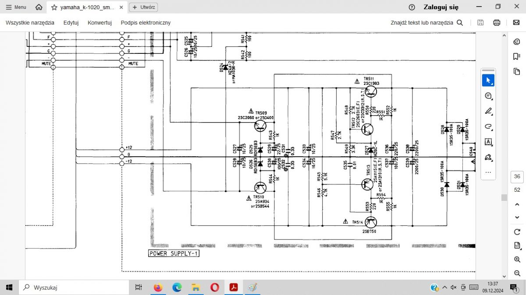The width and height of the screenshot is (526, 295).
Task: Choose the selection arrow tool
Action: click(488, 81)
